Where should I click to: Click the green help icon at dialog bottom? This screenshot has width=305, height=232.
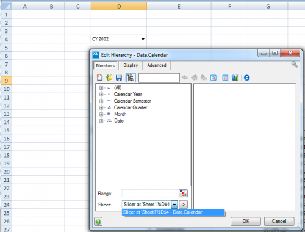tap(98, 222)
